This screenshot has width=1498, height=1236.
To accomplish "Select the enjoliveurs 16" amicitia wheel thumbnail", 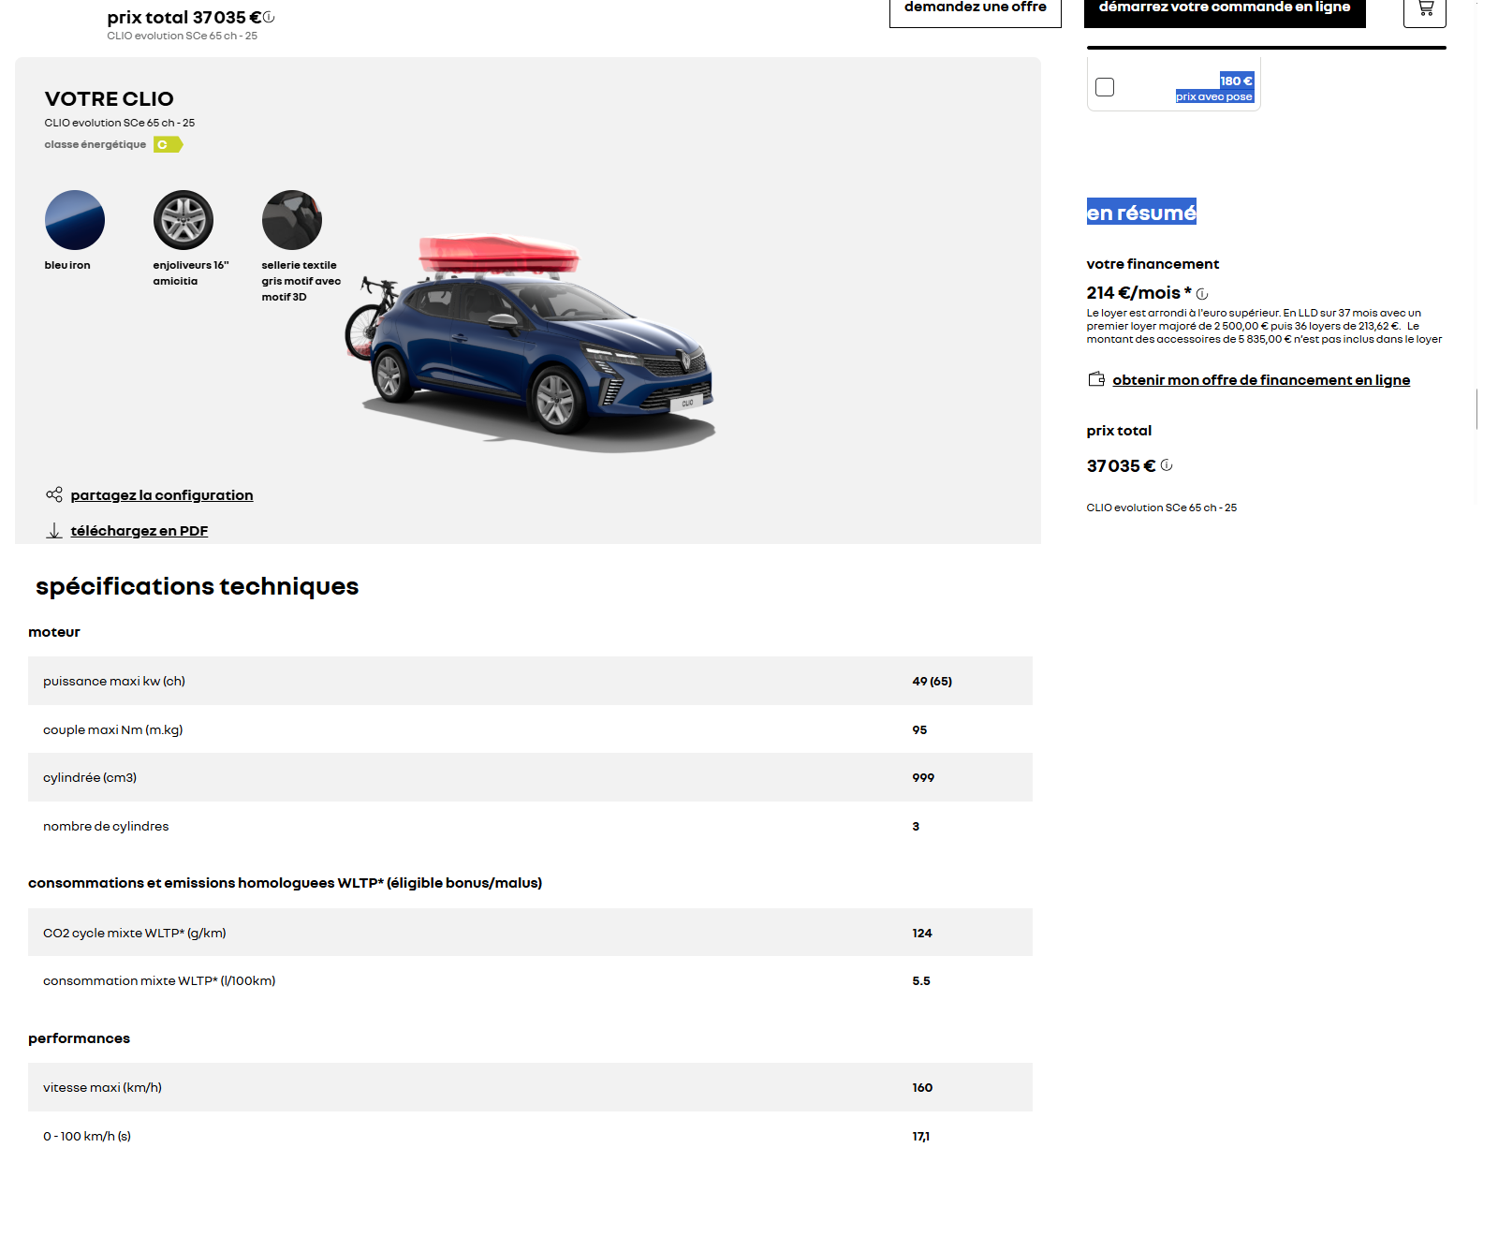I will 184,220.
